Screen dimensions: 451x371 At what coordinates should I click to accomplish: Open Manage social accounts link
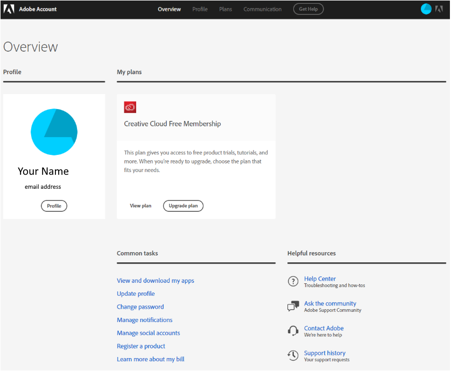click(149, 333)
